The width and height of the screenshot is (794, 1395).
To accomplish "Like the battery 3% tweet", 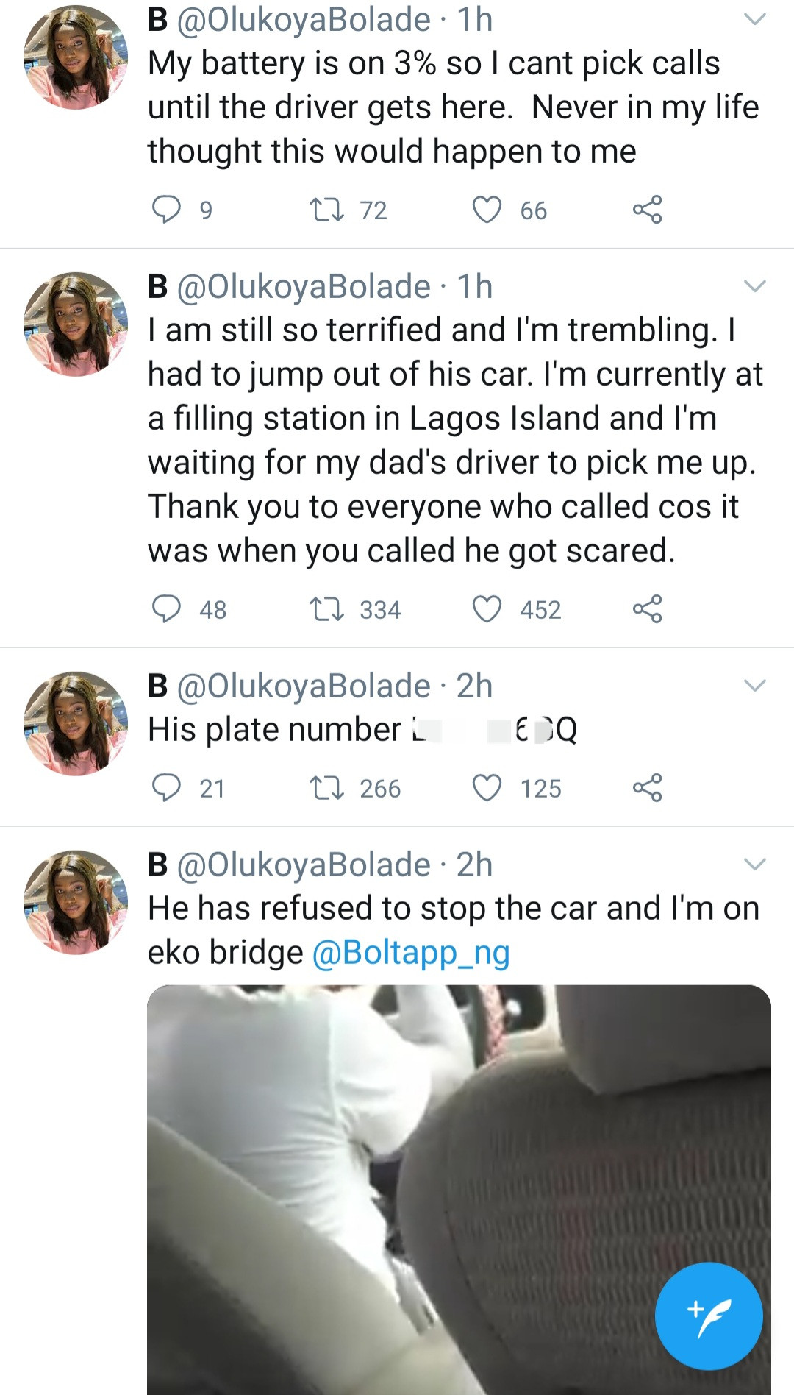I will coord(487,210).
